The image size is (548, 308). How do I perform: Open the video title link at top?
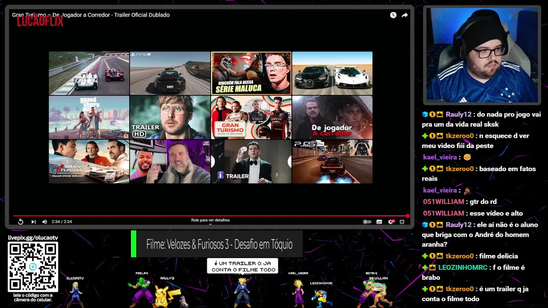(x=91, y=15)
